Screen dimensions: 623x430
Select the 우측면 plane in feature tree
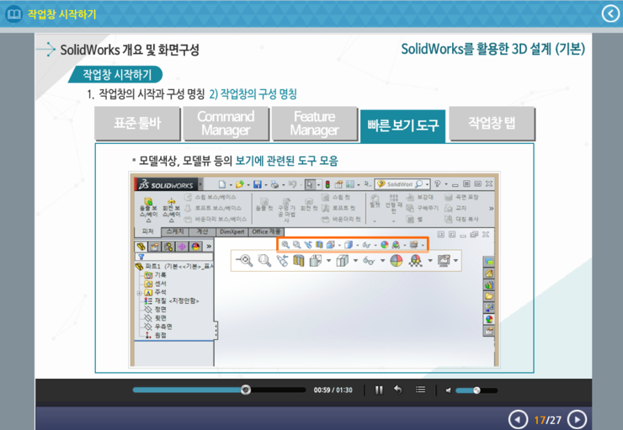click(x=158, y=326)
